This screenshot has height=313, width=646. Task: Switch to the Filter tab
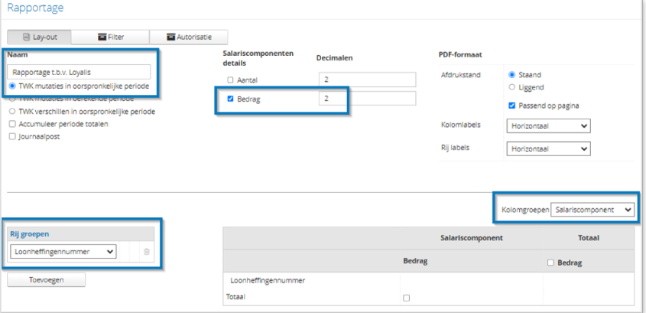click(112, 37)
